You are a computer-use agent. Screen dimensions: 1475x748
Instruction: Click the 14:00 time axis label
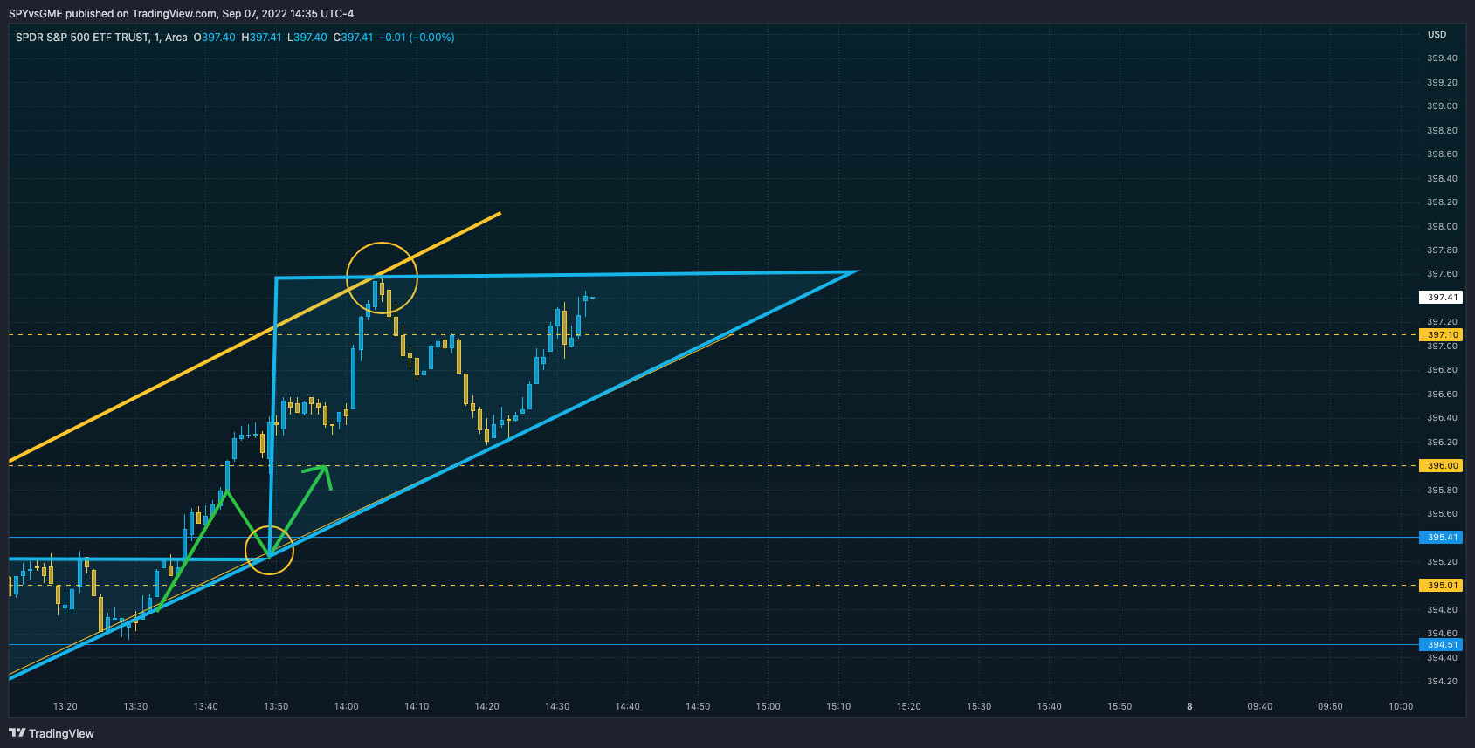pyautogui.click(x=347, y=707)
